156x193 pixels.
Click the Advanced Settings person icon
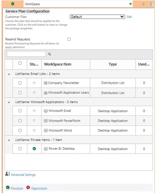point(7,174)
